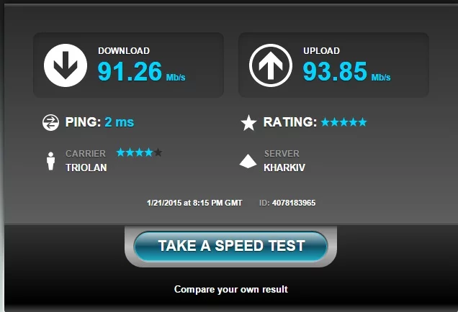Click the five blue rating stars
Screen dimensions: 458x312
tap(343, 122)
